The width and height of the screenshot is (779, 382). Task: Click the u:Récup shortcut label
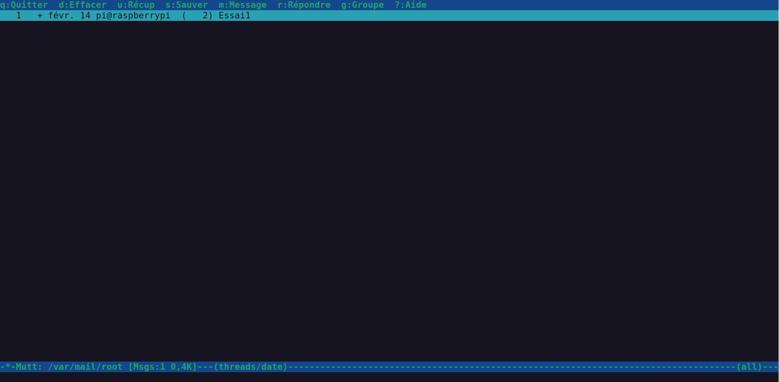tap(136, 5)
